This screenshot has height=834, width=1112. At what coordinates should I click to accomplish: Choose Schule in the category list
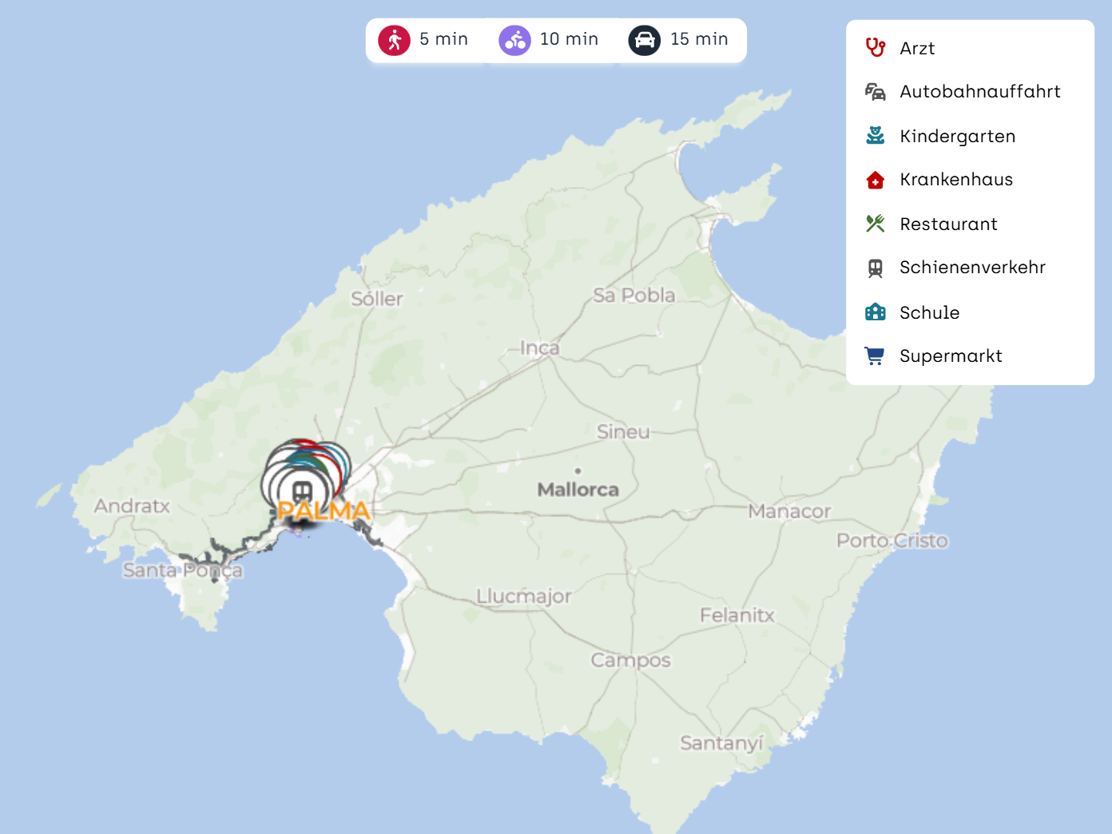[x=929, y=312]
